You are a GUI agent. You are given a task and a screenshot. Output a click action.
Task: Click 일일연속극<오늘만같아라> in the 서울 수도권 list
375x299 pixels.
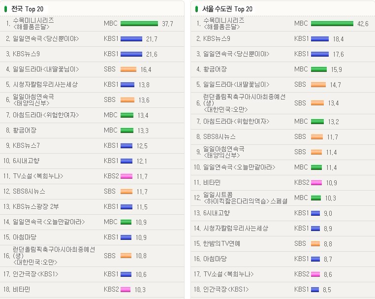(x=239, y=167)
